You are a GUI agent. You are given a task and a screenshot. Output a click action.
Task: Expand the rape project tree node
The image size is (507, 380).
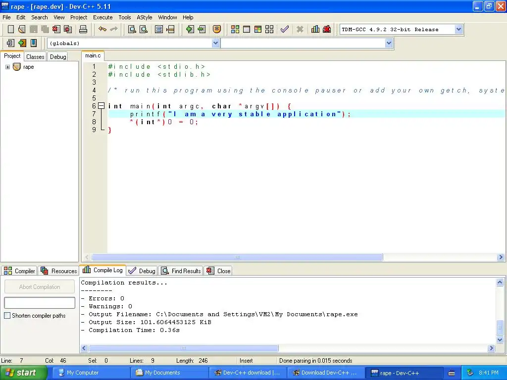click(x=7, y=67)
